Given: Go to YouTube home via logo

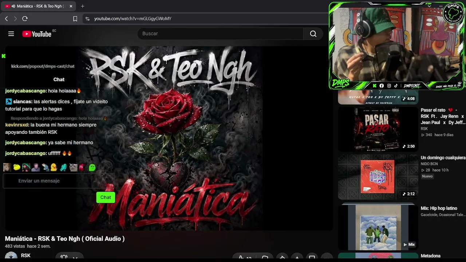Looking at the screenshot, I should tap(37, 34).
